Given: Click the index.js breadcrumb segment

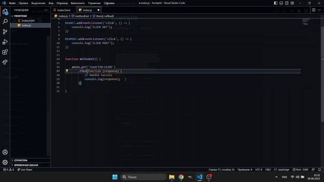Looking at the screenshot, I should tap(61, 16).
